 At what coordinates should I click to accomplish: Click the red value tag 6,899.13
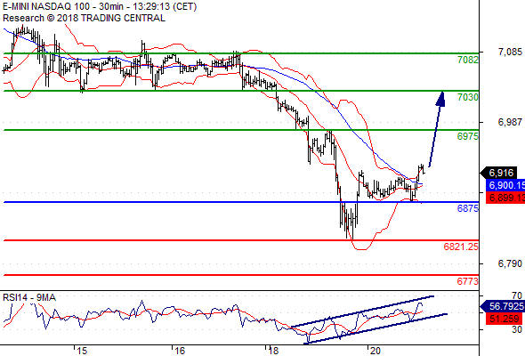pyautogui.click(x=505, y=198)
